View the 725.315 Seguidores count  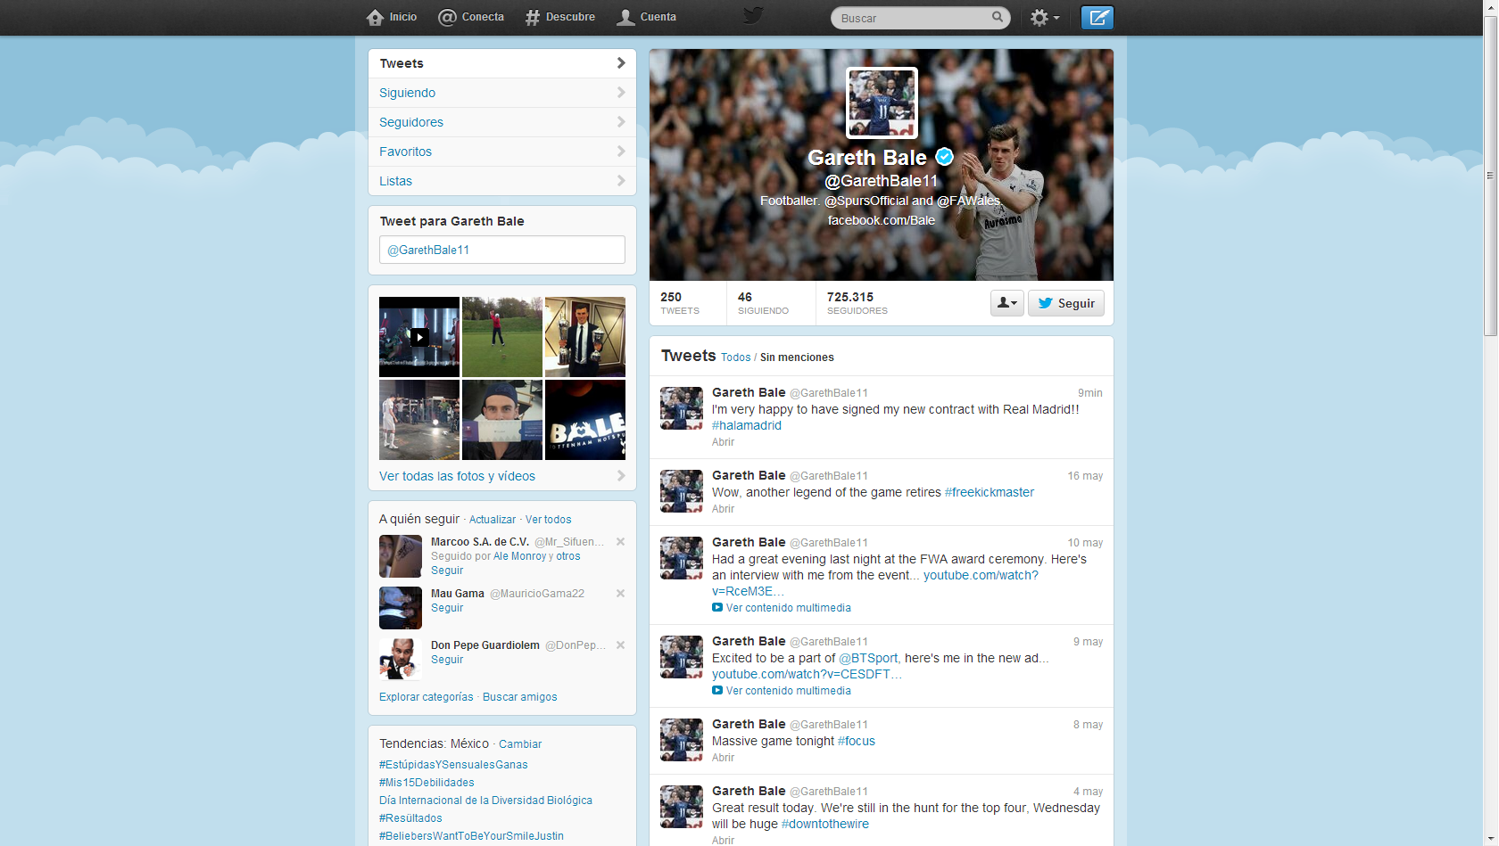click(x=857, y=303)
